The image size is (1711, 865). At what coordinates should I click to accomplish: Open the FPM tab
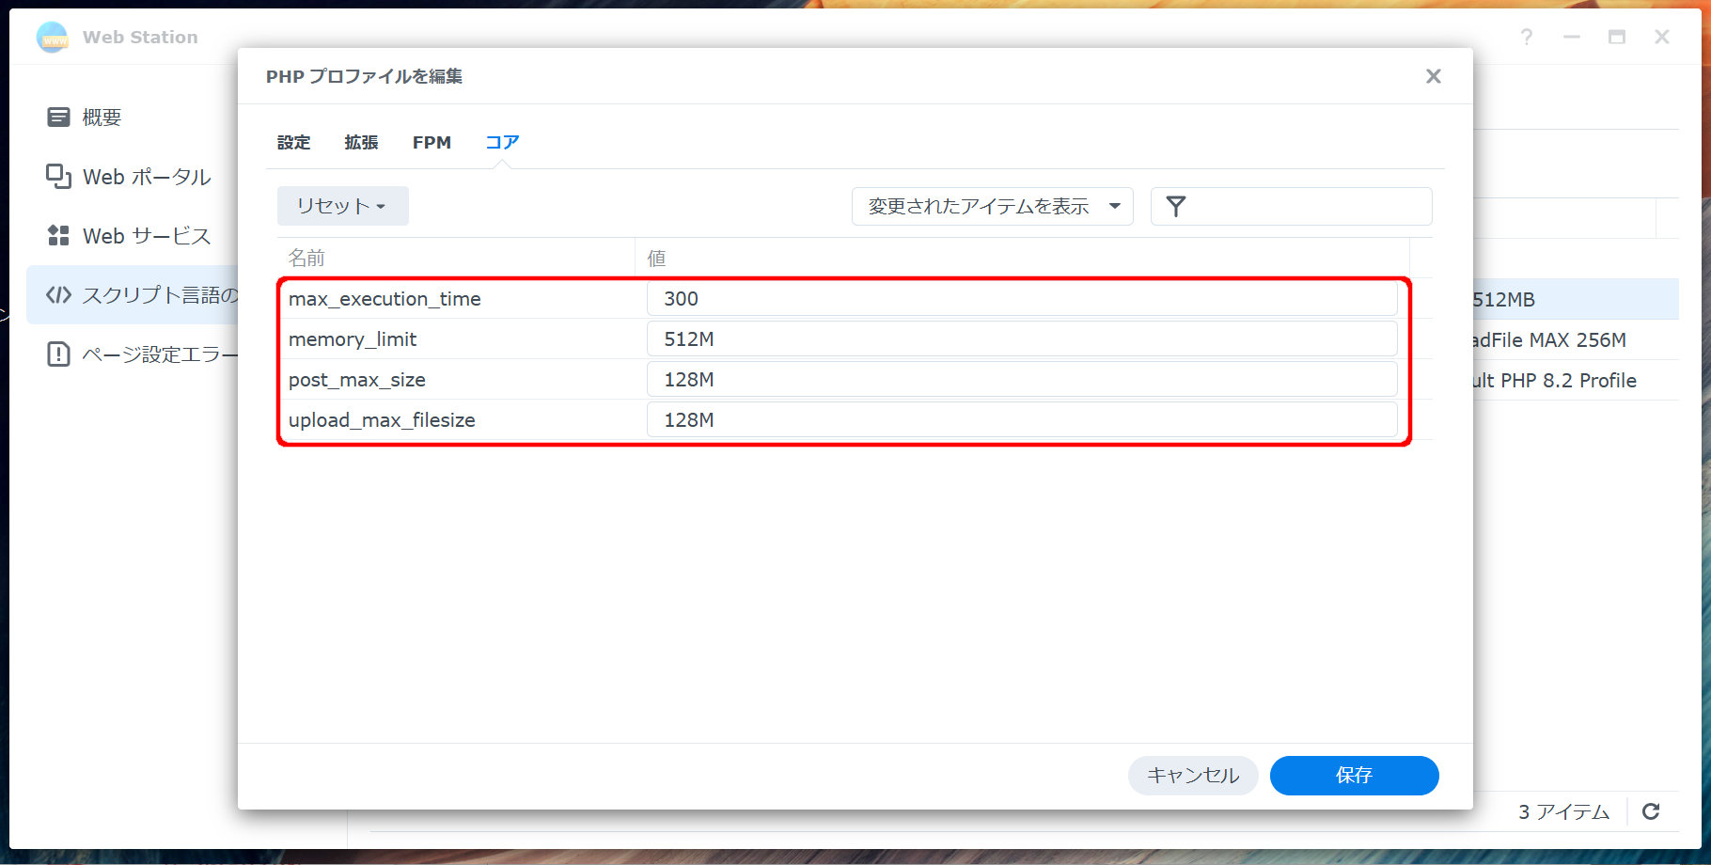[x=432, y=143]
